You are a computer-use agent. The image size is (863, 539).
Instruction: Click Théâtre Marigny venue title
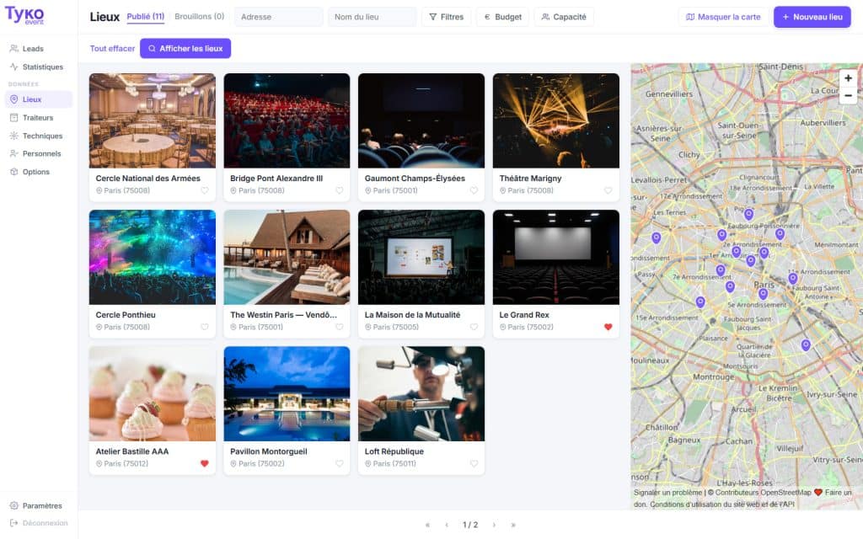[530, 179]
